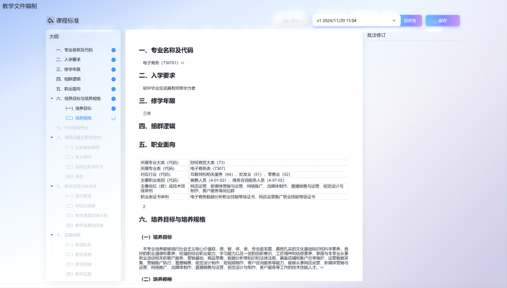This screenshot has height=288, width=507.
Task: Collapse the 九、教学进程总体安排 section
Action: (52, 186)
